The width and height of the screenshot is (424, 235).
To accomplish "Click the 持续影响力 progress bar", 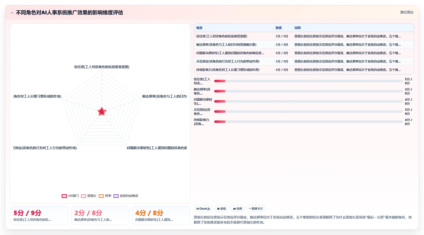I will (x=308, y=122).
